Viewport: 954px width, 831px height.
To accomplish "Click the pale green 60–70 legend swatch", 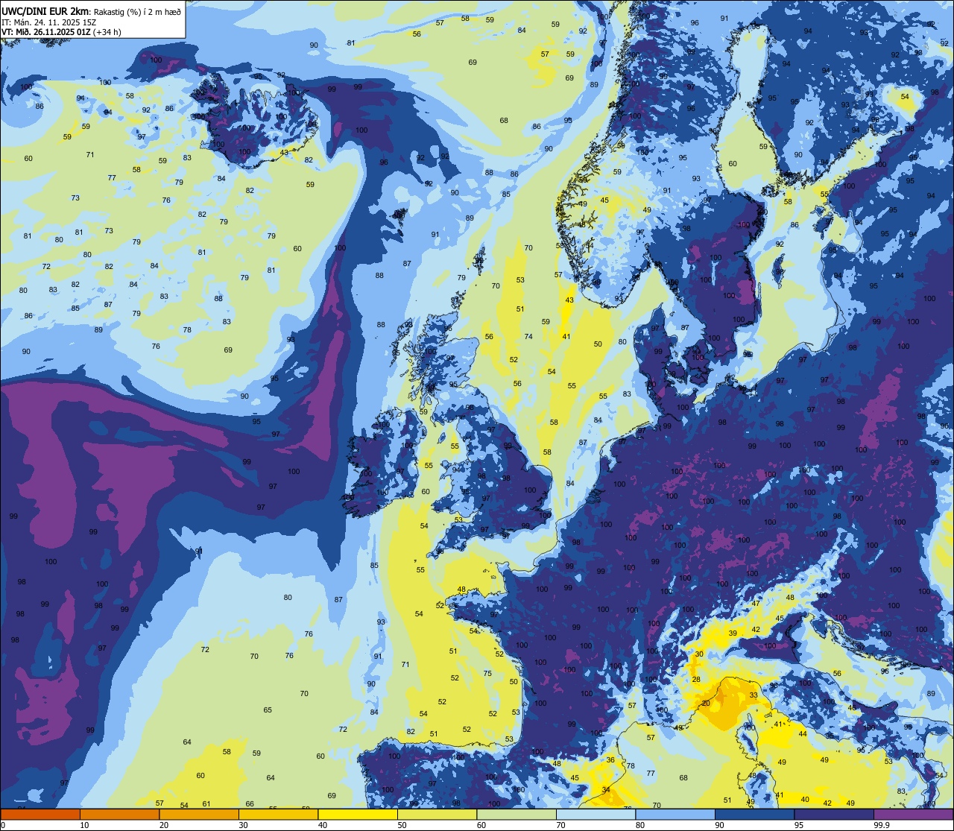I will coord(517,814).
